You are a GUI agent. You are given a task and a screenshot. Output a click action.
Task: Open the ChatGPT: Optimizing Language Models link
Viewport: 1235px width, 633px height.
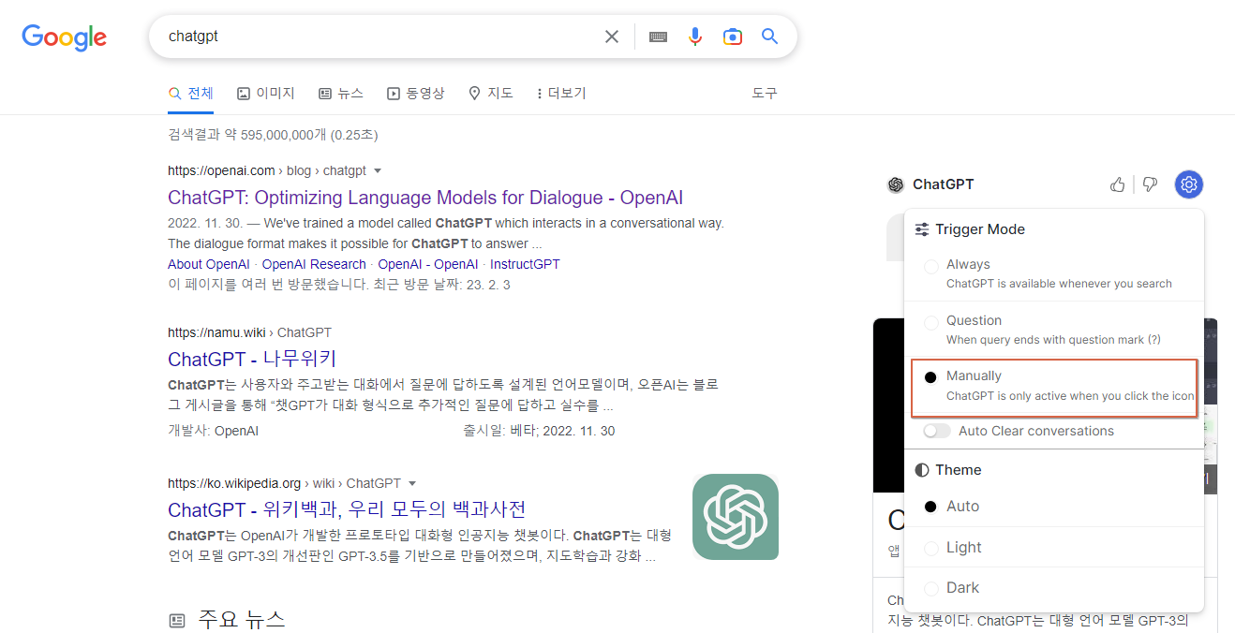(x=425, y=198)
